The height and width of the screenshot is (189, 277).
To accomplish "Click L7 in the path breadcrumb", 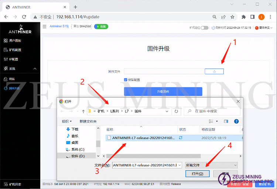I will [x=127, y=111].
